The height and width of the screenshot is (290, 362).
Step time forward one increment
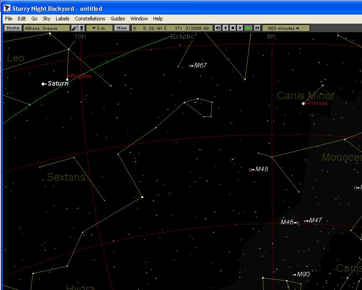point(257,28)
